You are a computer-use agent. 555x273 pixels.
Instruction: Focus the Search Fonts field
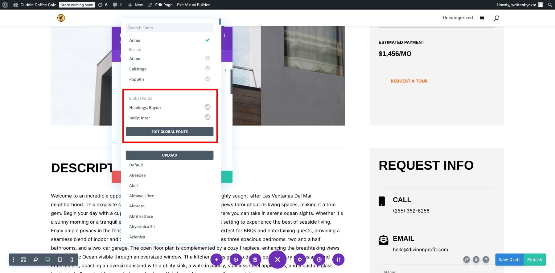click(170, 28)
